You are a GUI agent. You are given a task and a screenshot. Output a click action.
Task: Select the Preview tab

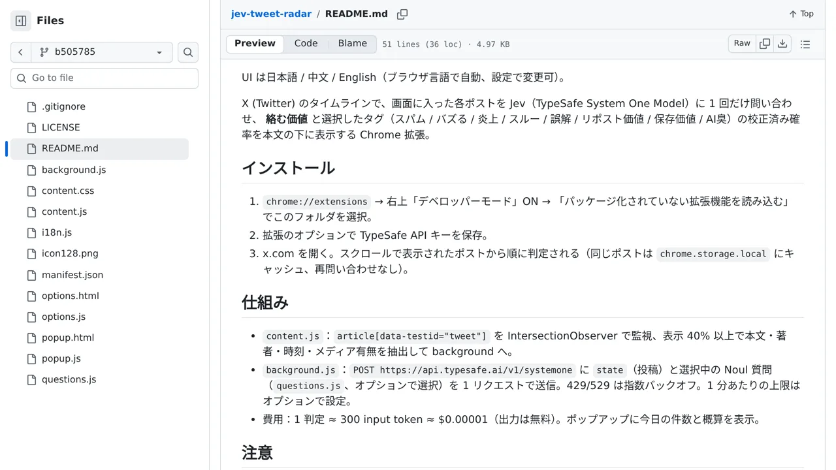(x=255, y=44)
